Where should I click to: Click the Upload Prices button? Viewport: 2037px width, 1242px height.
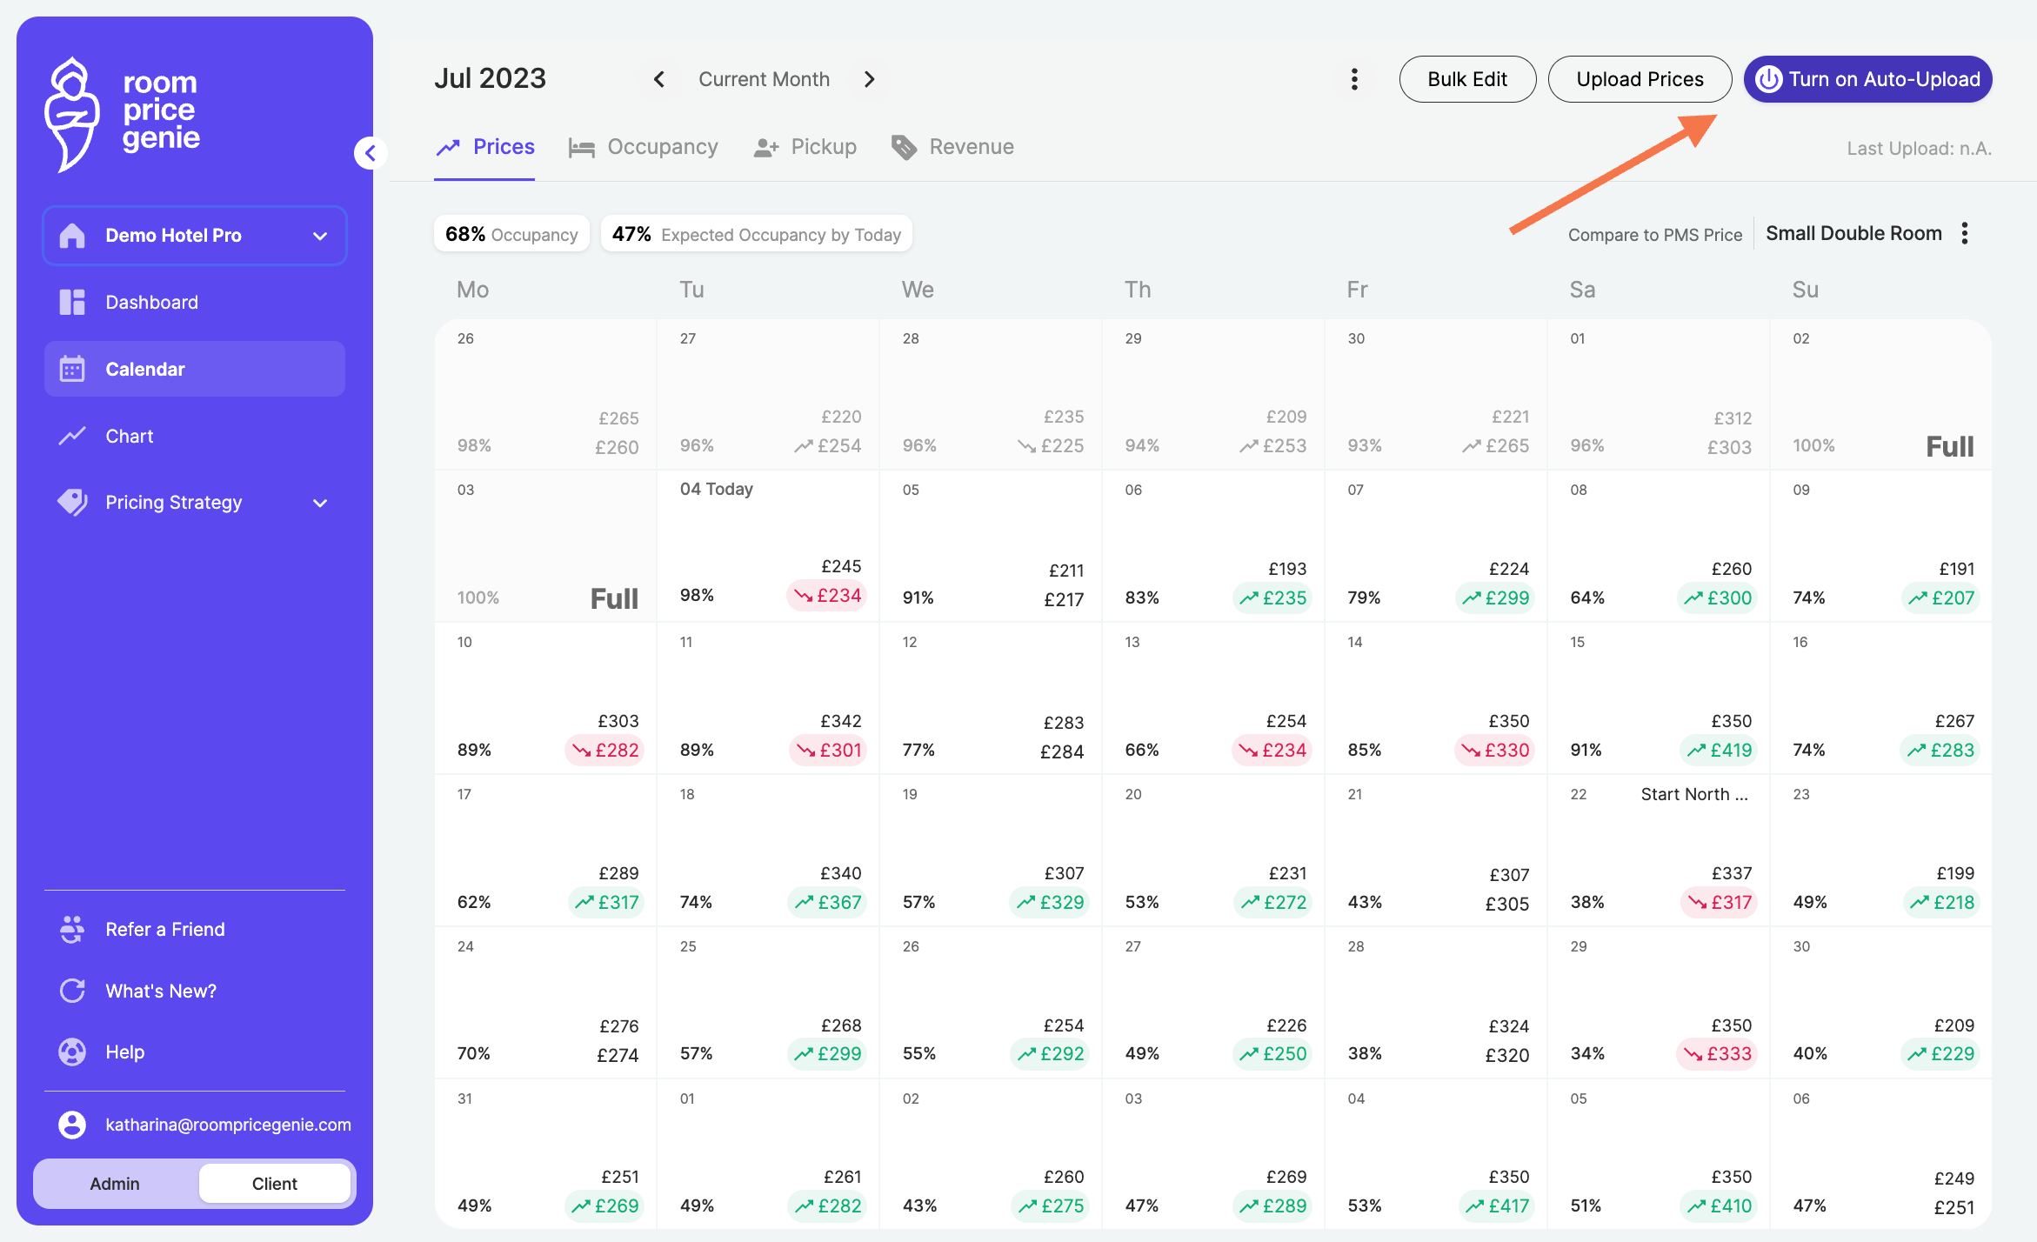[x=1640, y=79]
